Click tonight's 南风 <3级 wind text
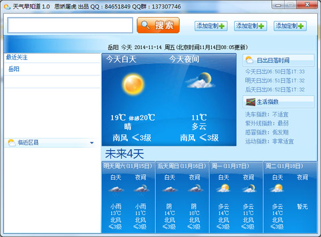The width and height of the screenshot is (321, 237). [200, 137]
